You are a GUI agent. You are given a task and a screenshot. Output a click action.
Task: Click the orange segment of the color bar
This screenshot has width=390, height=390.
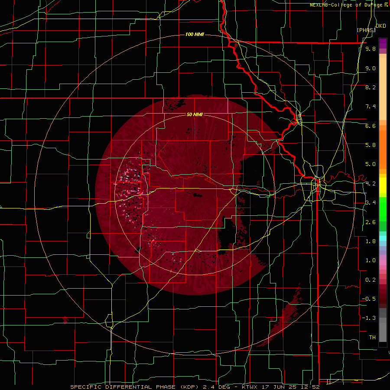click(x=383, y=147)
